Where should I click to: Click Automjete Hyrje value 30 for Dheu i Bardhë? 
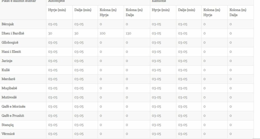[50, 34]
